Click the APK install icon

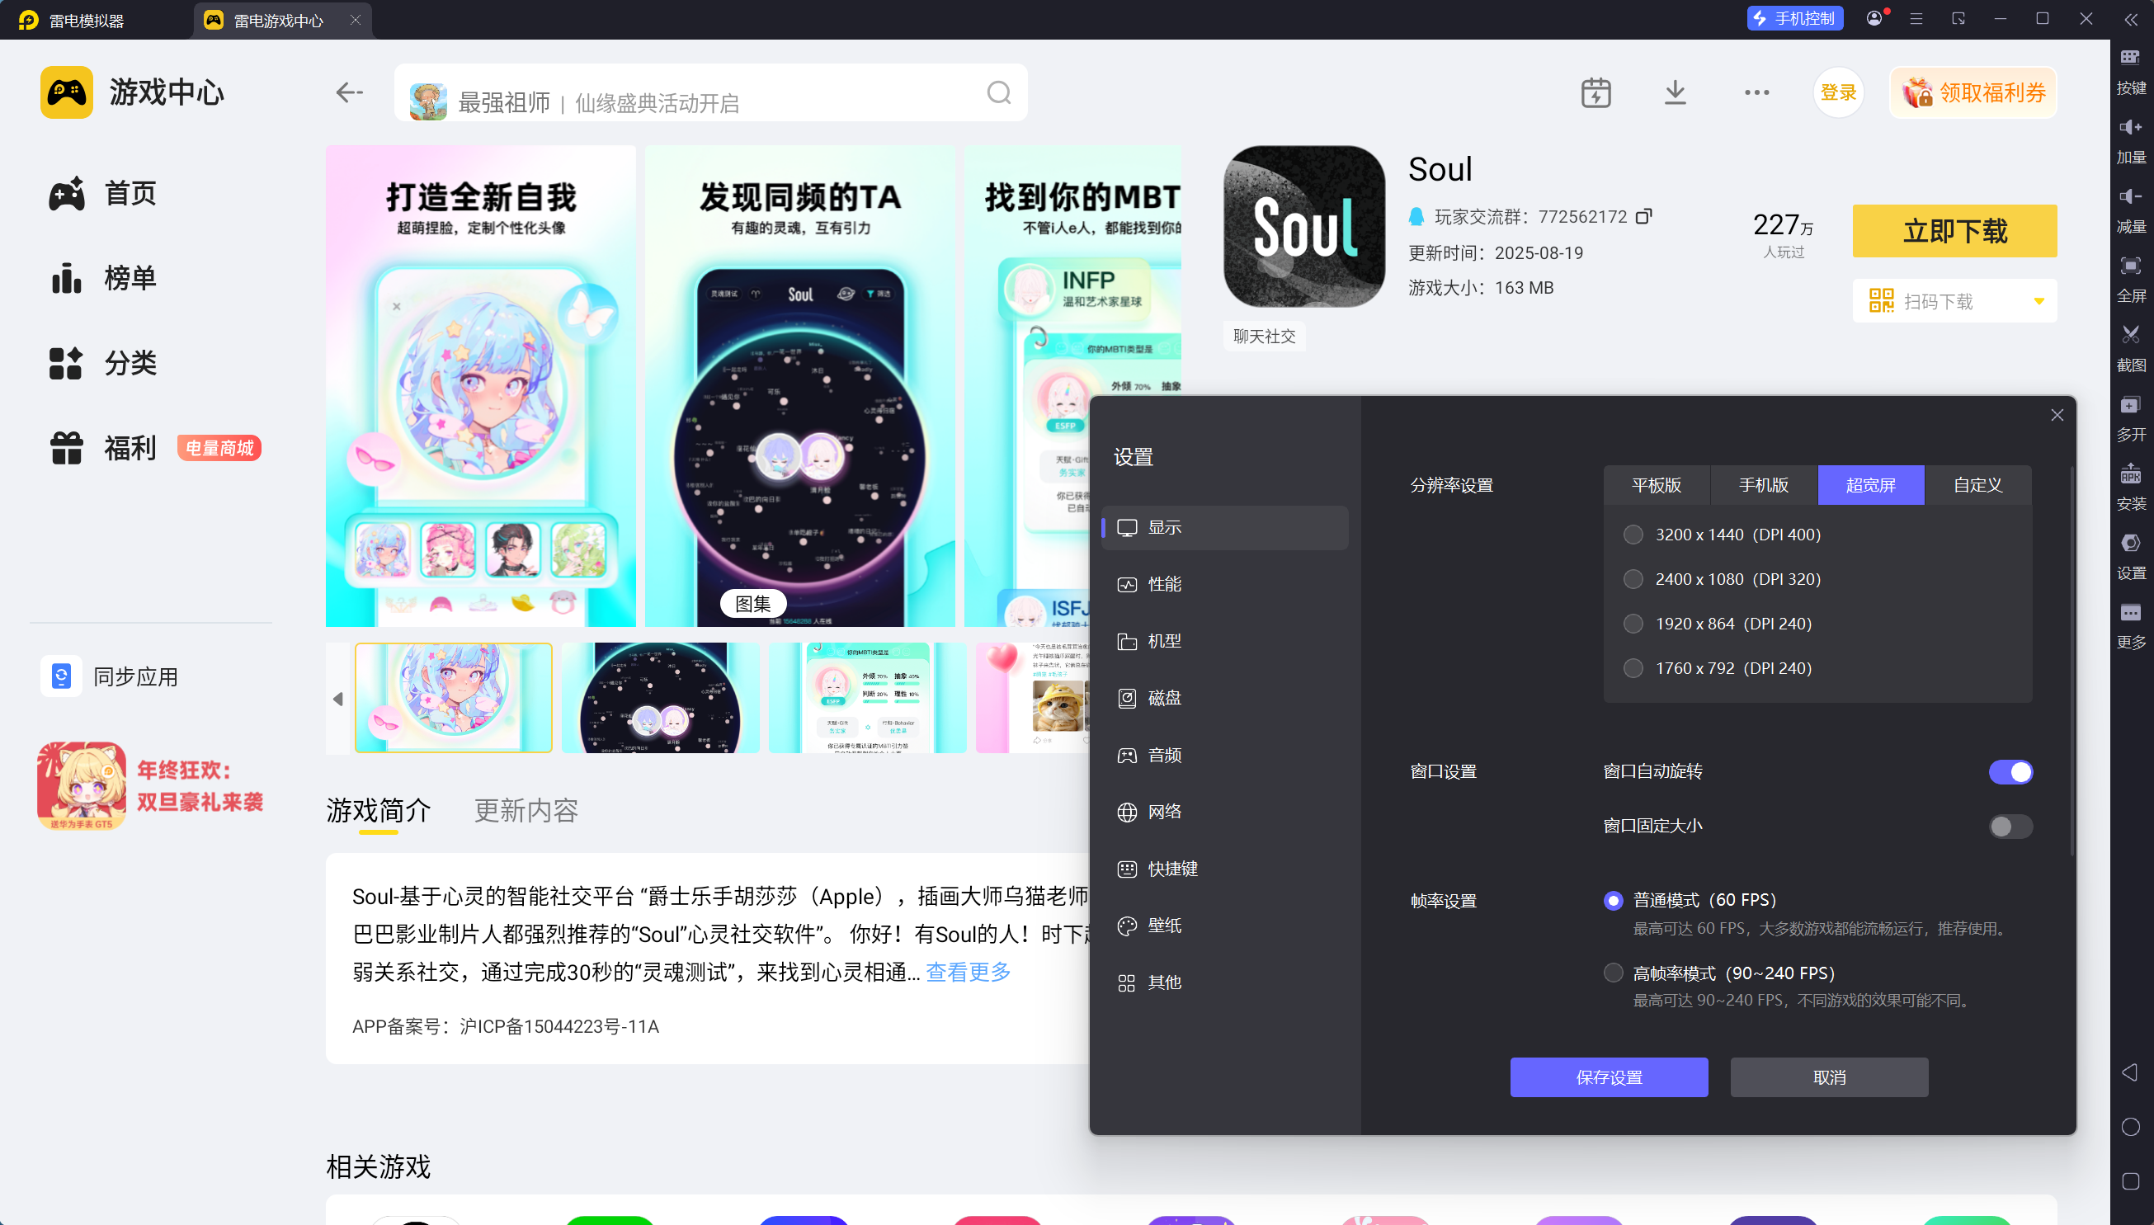pyautogui.click(x=2129, y=474)
